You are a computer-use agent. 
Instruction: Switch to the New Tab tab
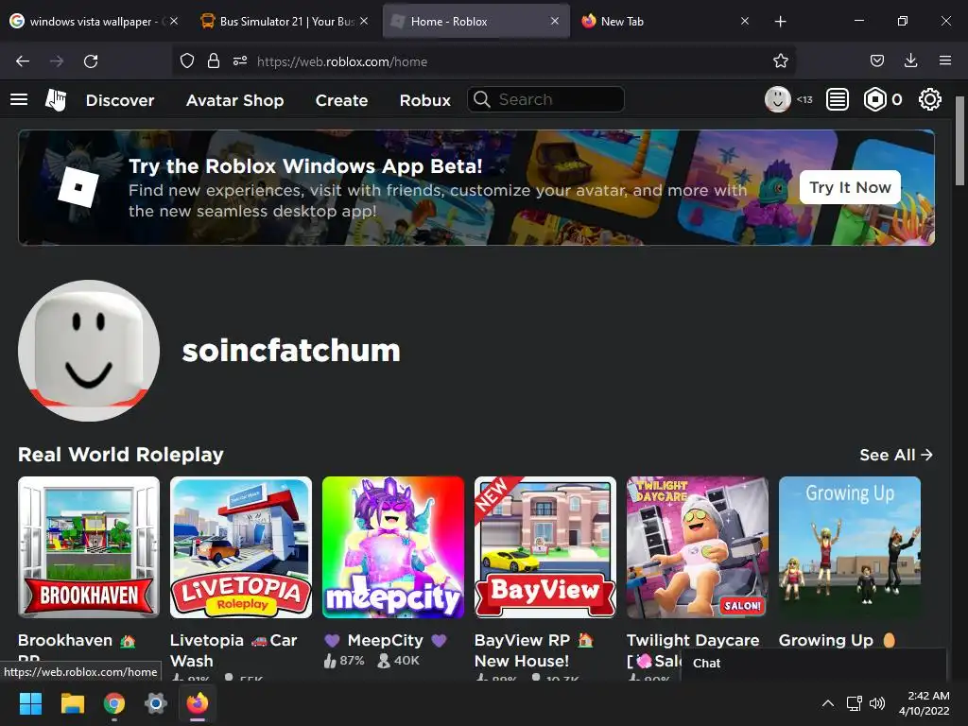(x=665, y=21)
